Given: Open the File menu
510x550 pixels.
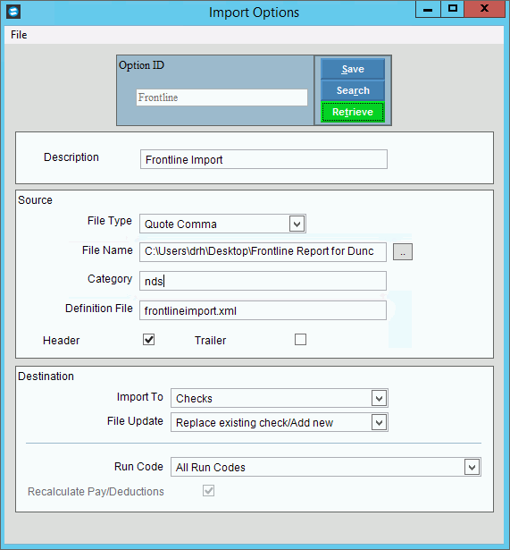Looking at the screenshot, I should [19, 35].
